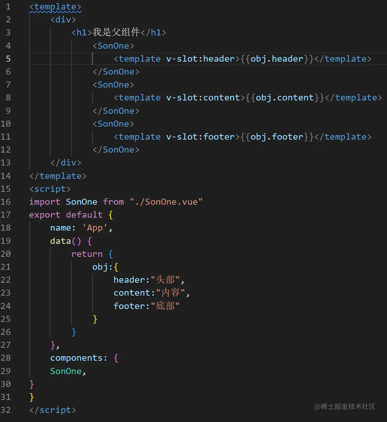This screenshot has width=387, height=422.
Task: Click the opening <div> tag on line 2
Action: pos(63,19)
